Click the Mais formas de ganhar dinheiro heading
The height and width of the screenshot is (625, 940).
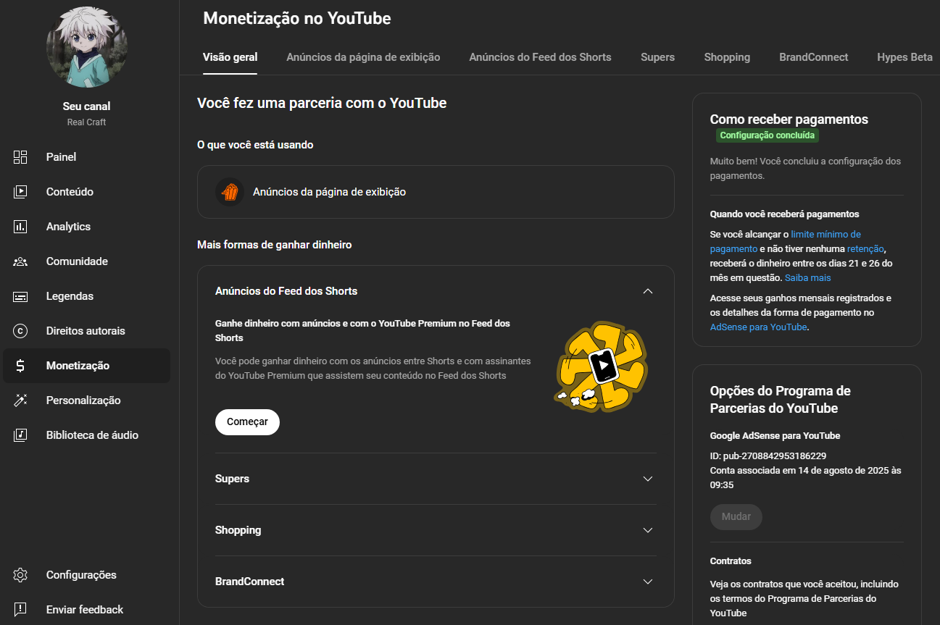(x=274, y=245)
